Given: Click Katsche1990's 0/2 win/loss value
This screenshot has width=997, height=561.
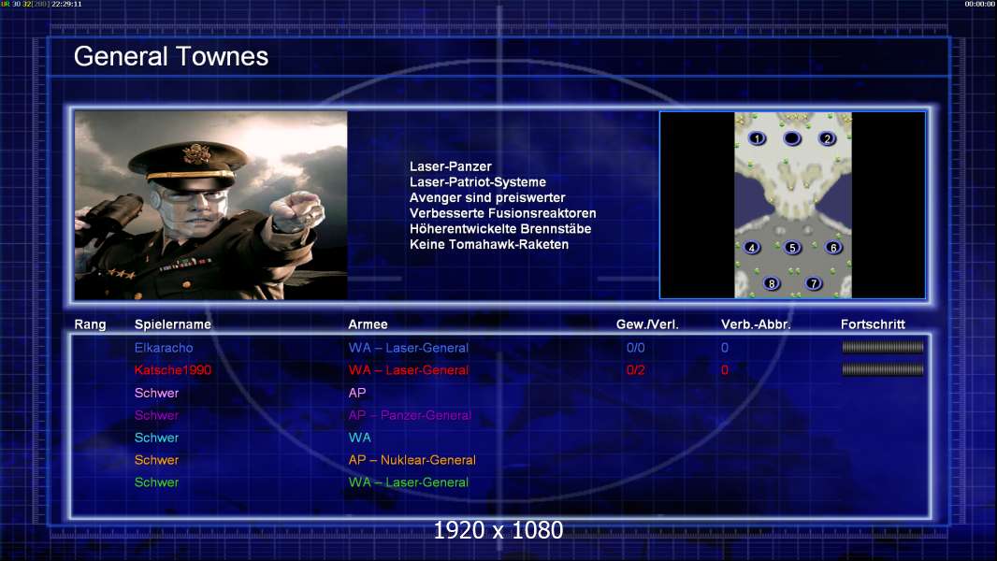Looking at the screenshot, I should pos(635,369).
